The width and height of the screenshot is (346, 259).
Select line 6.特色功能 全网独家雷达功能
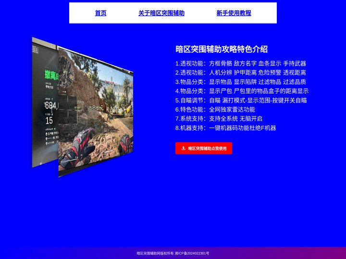point(215,109)
